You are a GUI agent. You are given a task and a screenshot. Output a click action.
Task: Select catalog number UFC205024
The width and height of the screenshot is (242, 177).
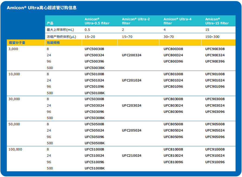[132, 130]
